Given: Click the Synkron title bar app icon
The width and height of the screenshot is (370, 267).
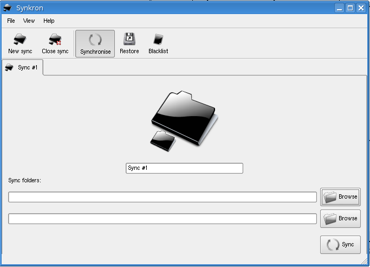Looking at the screenshot, I should pos(8,8).
